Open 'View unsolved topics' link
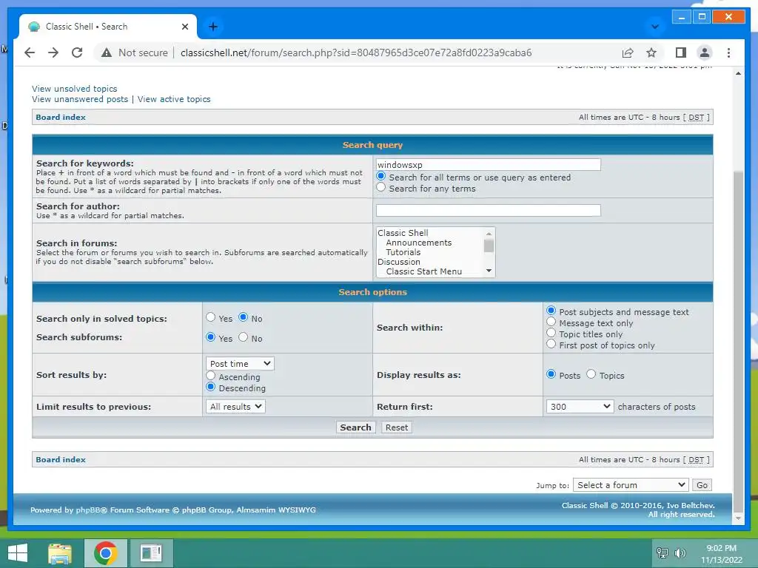This screenshot has width=758, height=568. pyautogui.click(x=75, y=89)
